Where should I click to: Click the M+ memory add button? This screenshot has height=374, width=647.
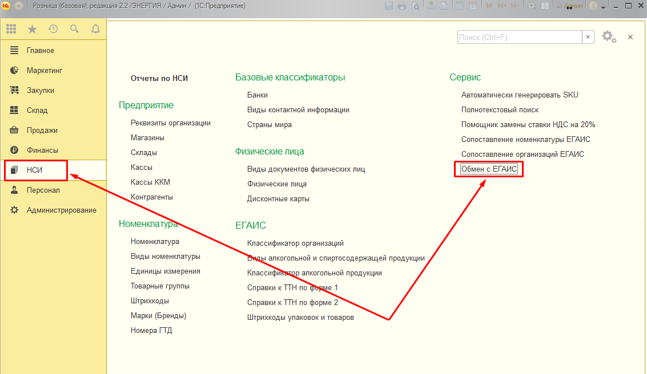tap(502, 6)
